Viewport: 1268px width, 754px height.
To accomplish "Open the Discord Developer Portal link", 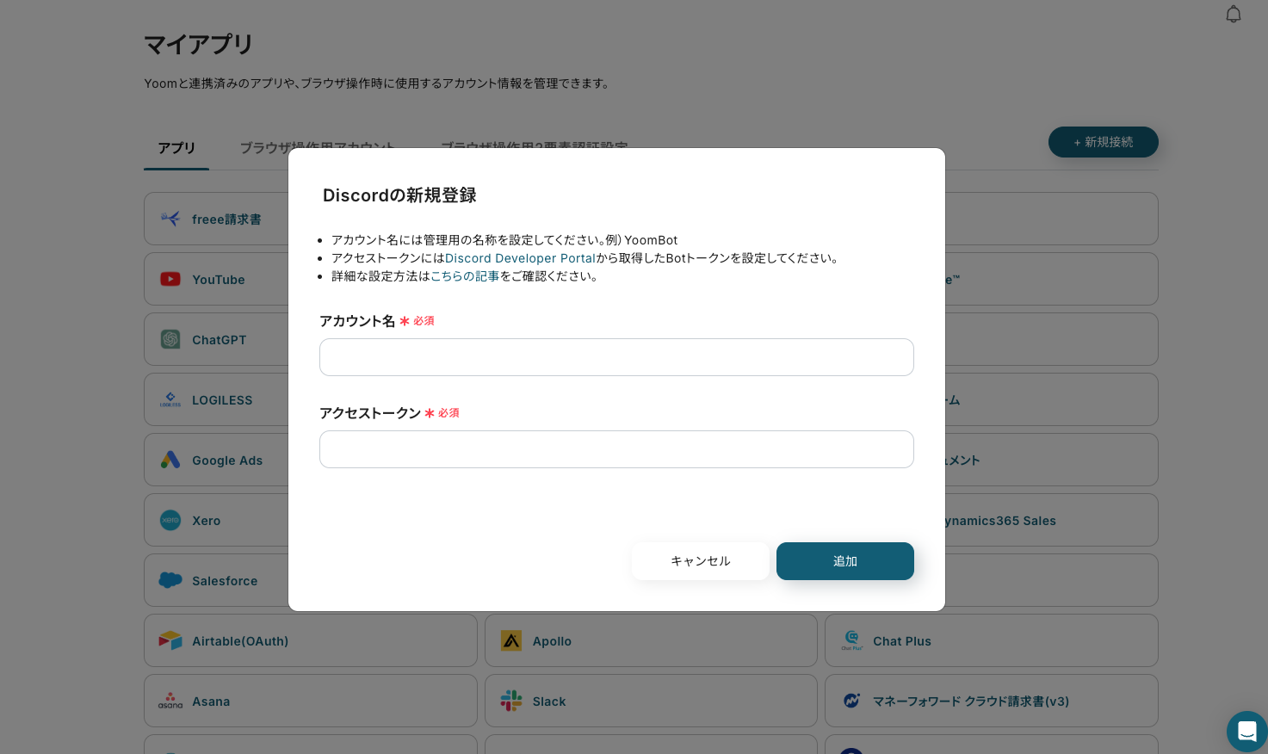I will pos(520,258).
